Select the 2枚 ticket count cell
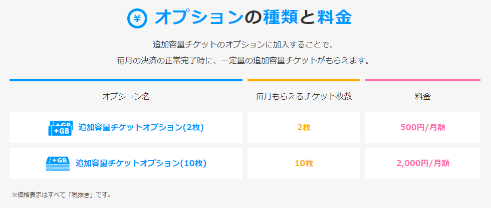This screenshot has width=491, height=208. click(x=304, y=128)
